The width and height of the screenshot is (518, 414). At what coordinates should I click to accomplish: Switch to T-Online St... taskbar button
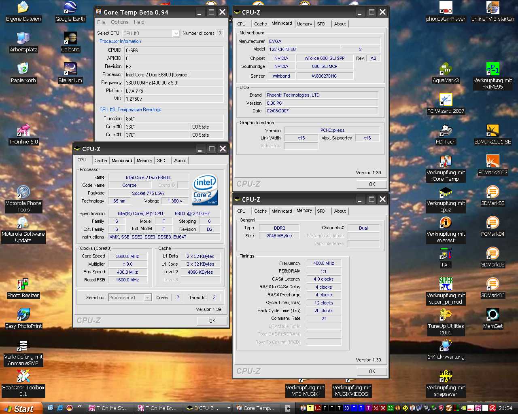tap(110, 408)
